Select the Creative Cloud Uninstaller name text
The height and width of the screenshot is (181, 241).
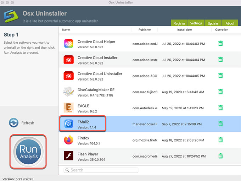point(100,74)
